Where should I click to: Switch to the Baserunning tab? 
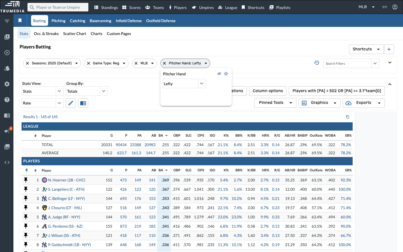tap(100, 21)
